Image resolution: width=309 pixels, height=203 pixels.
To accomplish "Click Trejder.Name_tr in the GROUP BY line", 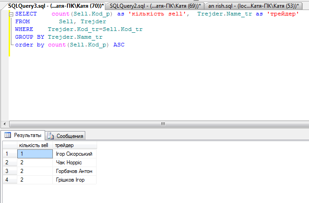I will click(x=75, y=37).
